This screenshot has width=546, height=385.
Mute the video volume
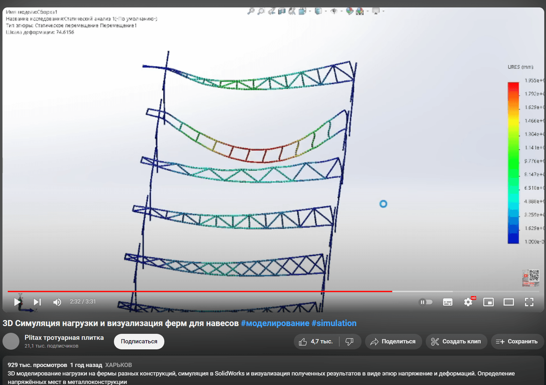[57, 302]
